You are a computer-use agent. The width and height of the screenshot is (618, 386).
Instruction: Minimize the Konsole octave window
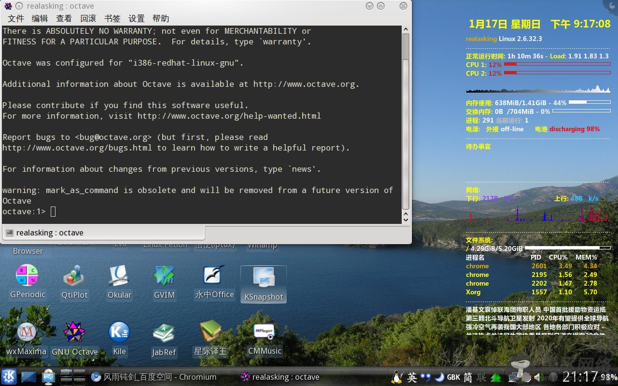pyautogui.click(x=370, y=6)
